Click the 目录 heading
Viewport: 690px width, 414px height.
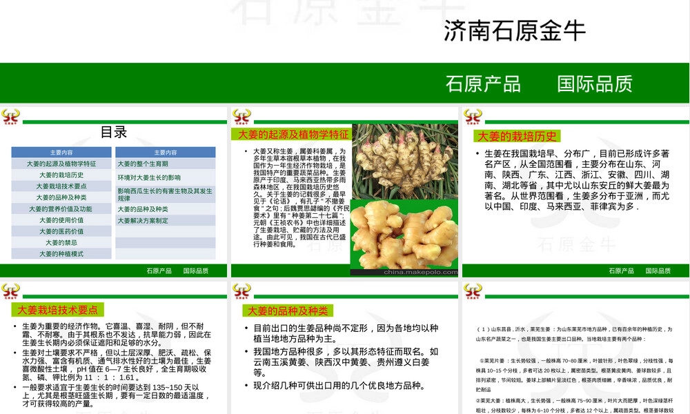coord(114,132)
